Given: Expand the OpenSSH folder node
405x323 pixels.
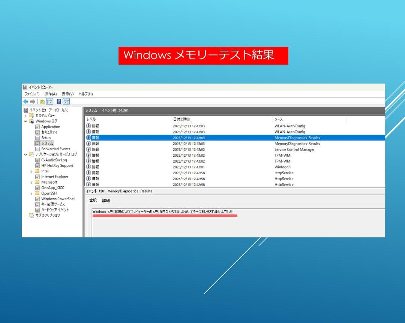Looking at the screenshot, I should [31, 193].
